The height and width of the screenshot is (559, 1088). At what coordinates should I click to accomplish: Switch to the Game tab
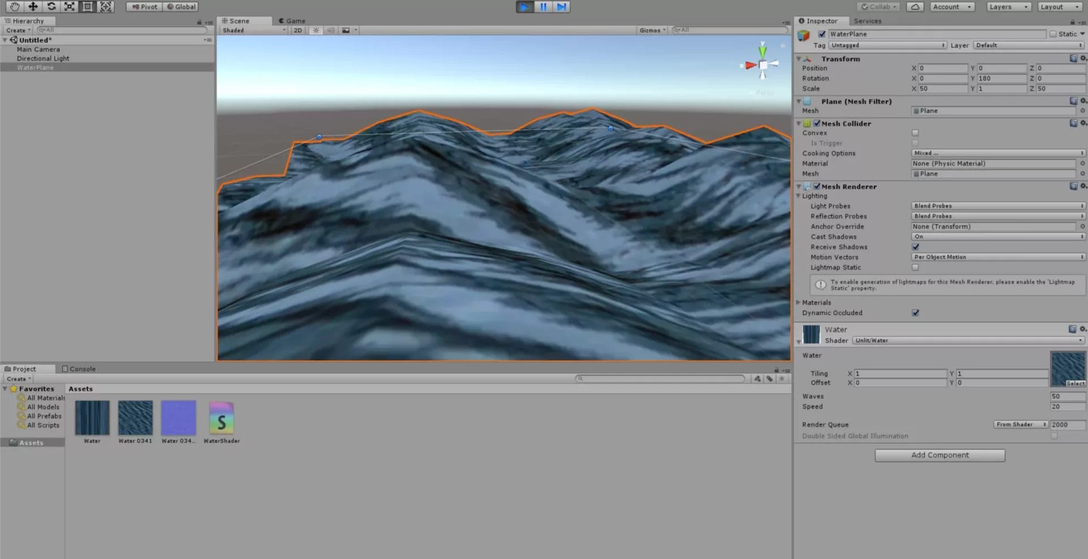click(292, 21)
